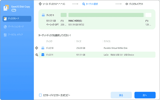Screen dimensions: 160x100
Task: Click the 931.51 GB value in list
Action: pyautogui.click(x=80, y=55)
